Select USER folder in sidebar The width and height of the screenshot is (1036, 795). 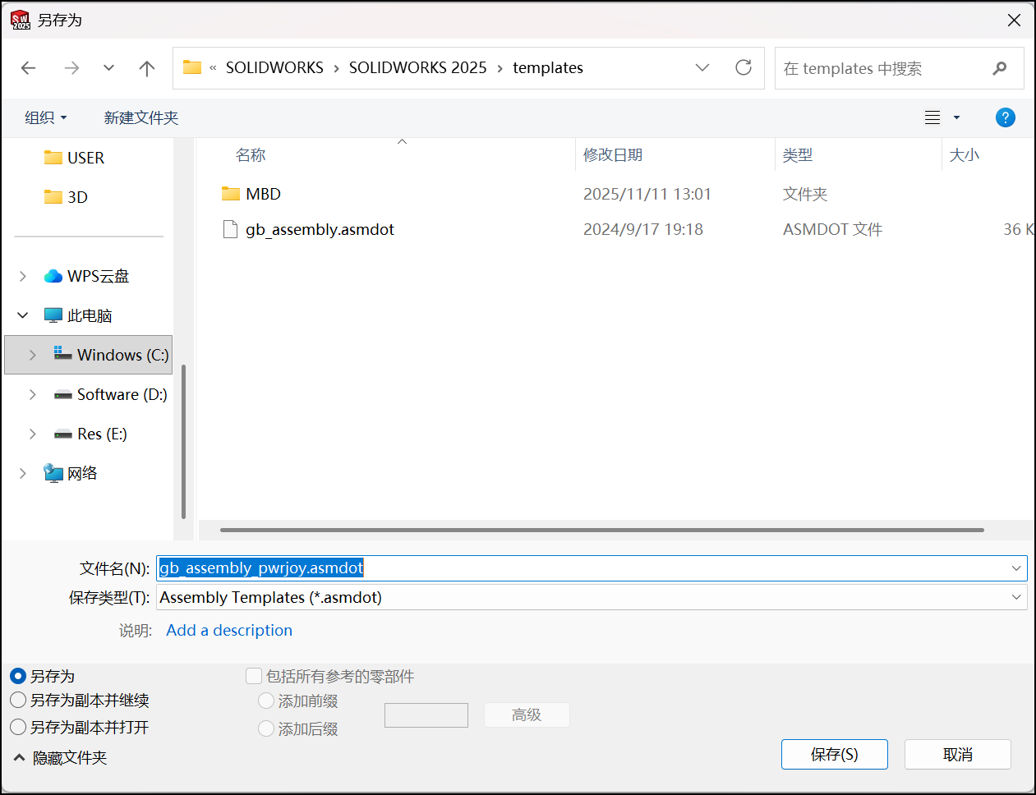tap(75, 158)
